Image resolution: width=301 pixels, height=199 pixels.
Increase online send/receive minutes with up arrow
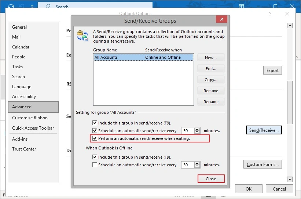point(197,129)
